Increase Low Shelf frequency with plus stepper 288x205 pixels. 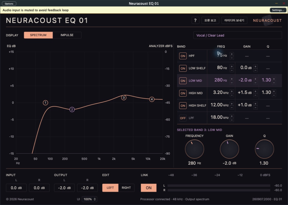point(232,66)
